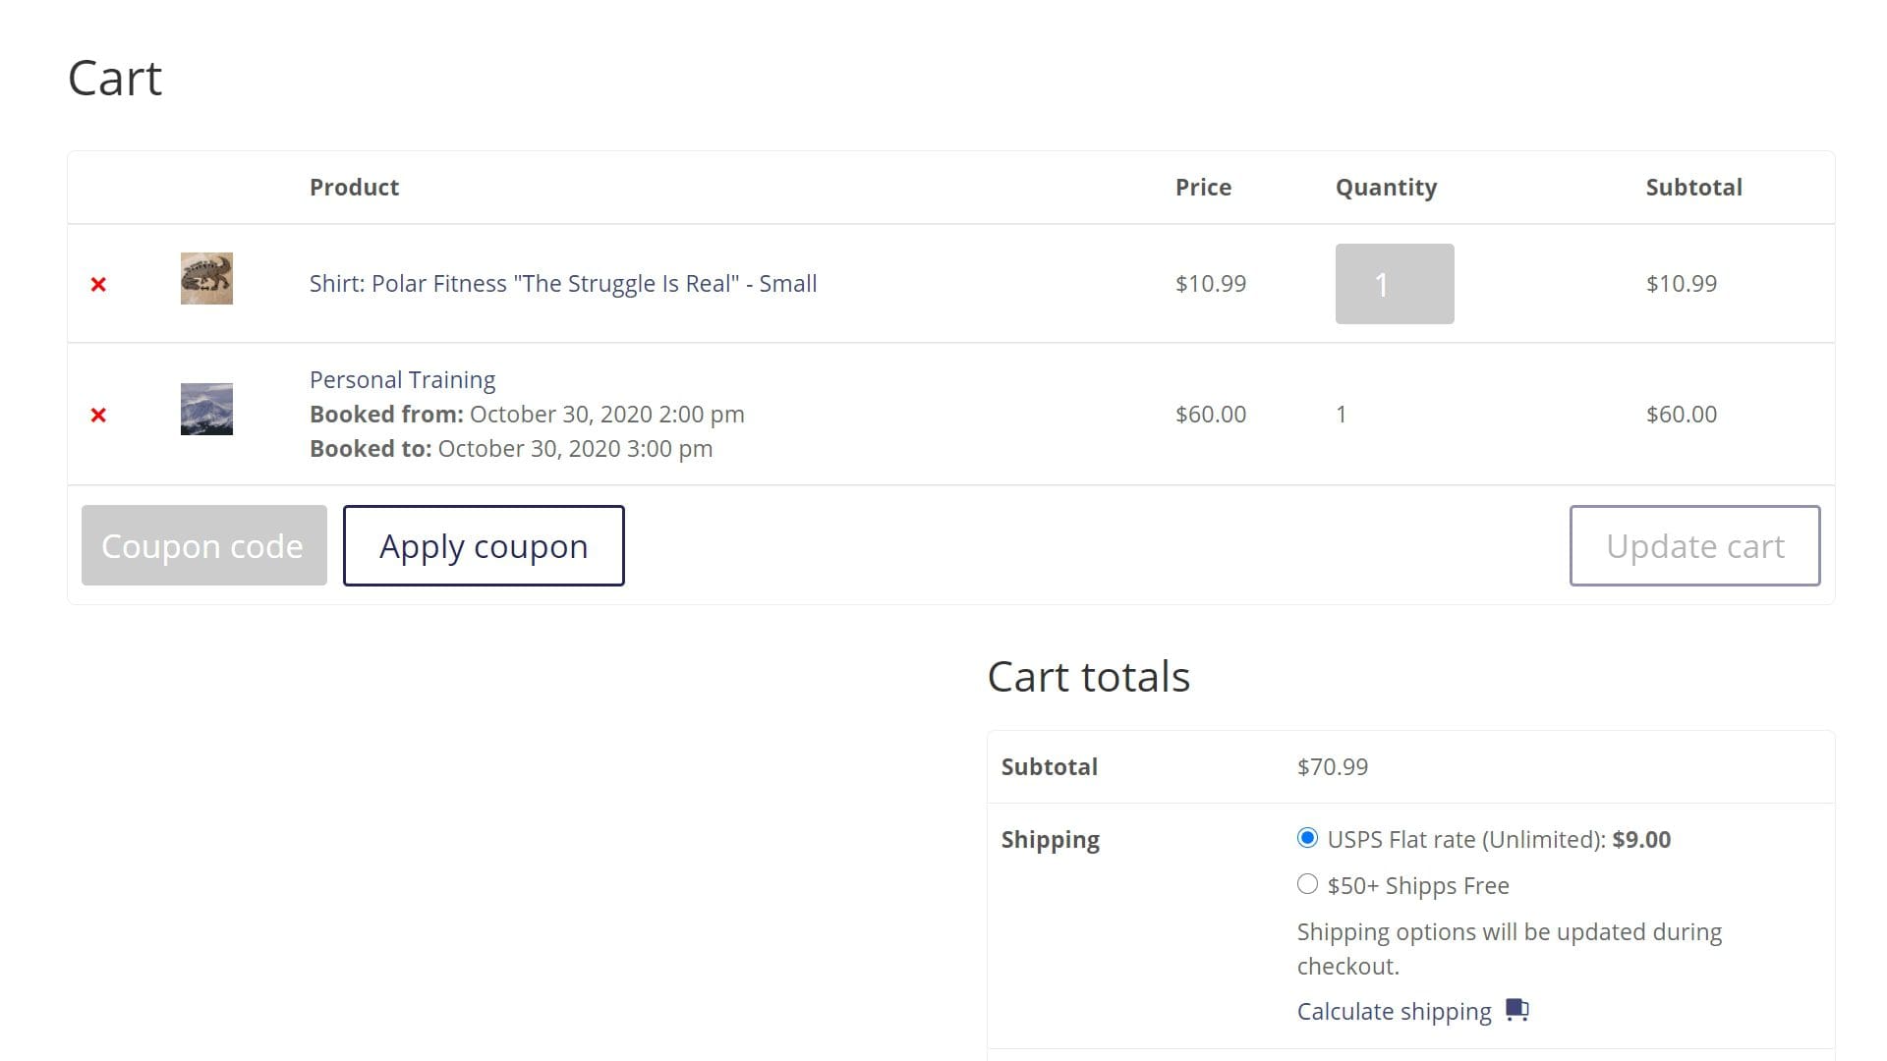The image size is (1887, 1061).
Task: Click the Apply coupon button
Action: (x=484, y=545)
